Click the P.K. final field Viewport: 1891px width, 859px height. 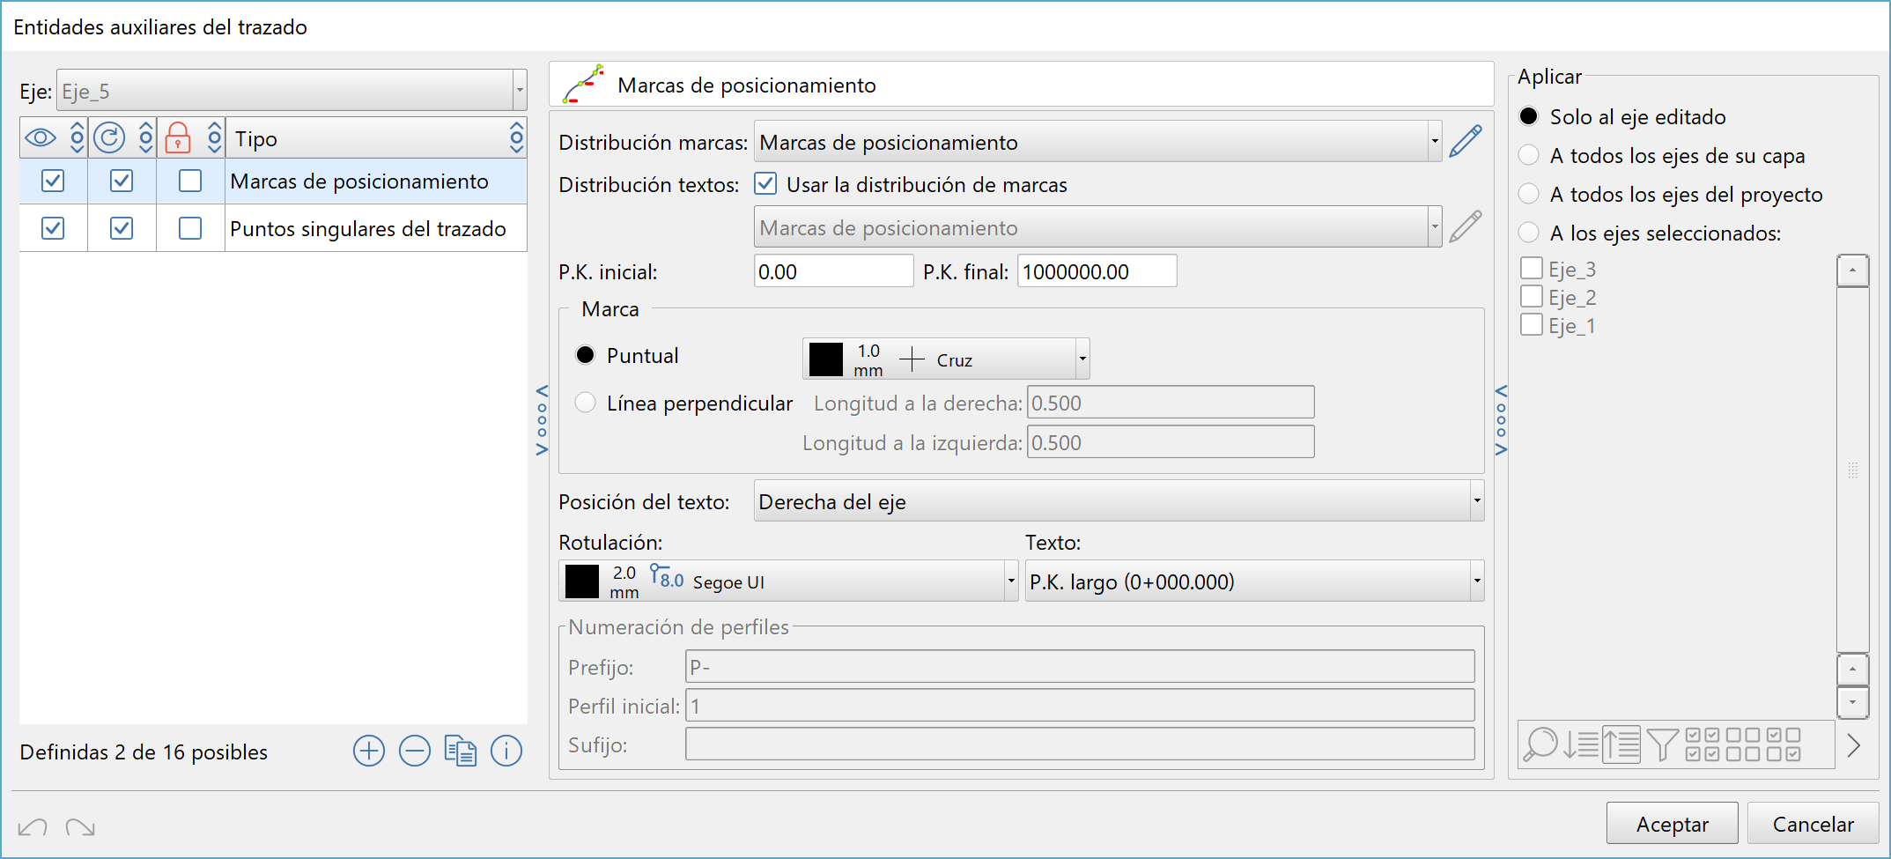click(x=1097, y=271)
